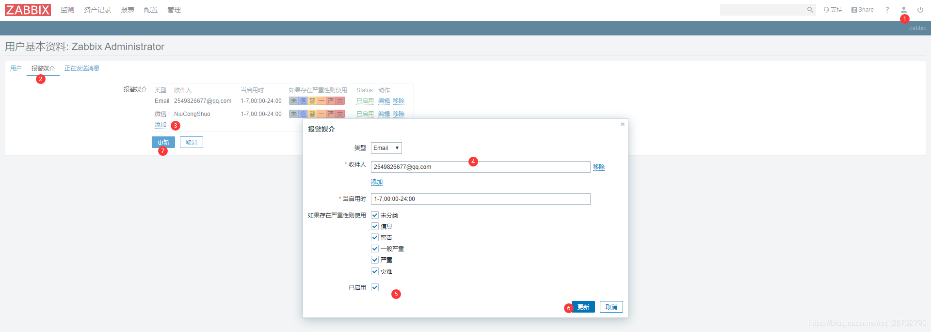Open the 资产记录 menu
Viewport: 931px width, 332px height.
tap(97, 10)
